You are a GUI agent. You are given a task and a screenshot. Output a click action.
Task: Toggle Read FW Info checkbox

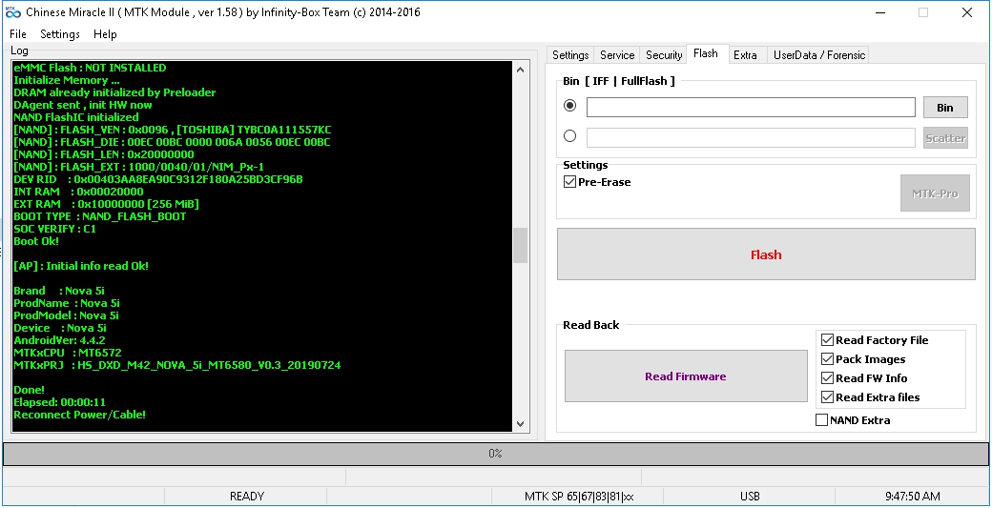863,377
